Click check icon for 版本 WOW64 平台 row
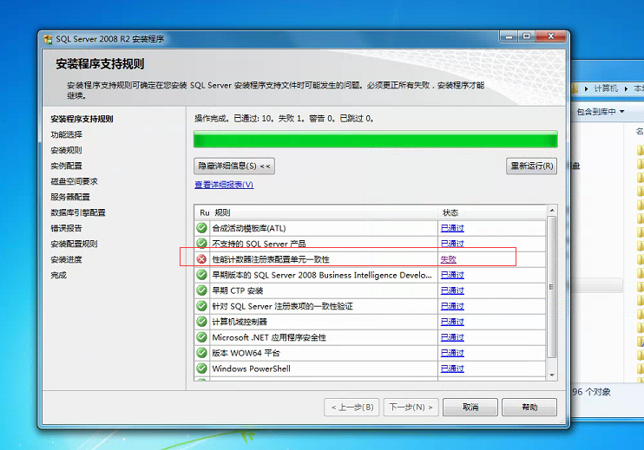This screenshot has width=644, height=450. (201, 352)
